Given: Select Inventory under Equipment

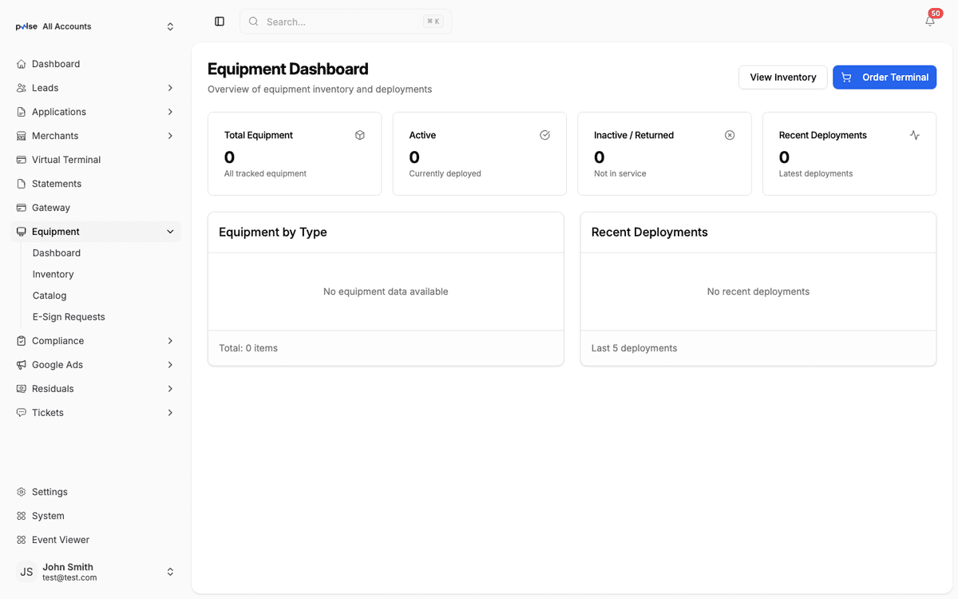Looking at the screenshot, I should pyautogui.click(x=53, y=274).
